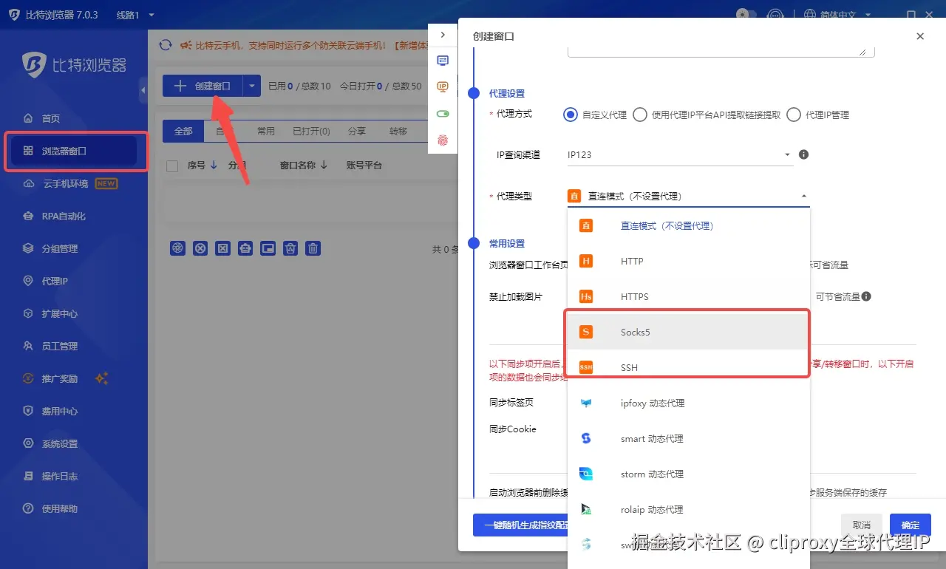Switch to the 全部 tab
The width and height of the screenshot is (946, 569).
pos(183,131)
